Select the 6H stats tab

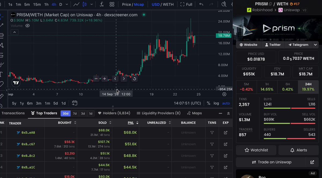[288, 87]
